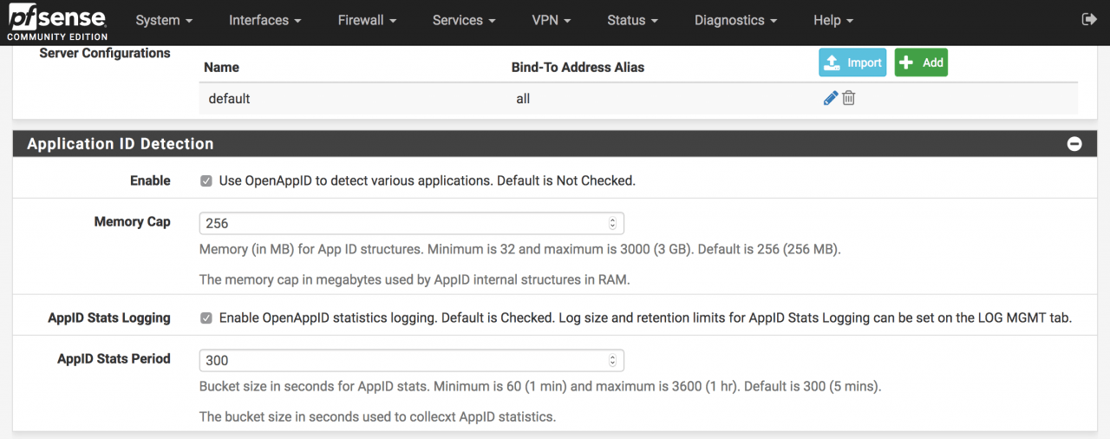Expand the Interfaces menu
Viewport: 1110px width, 439px height.
tap(264, 20)
